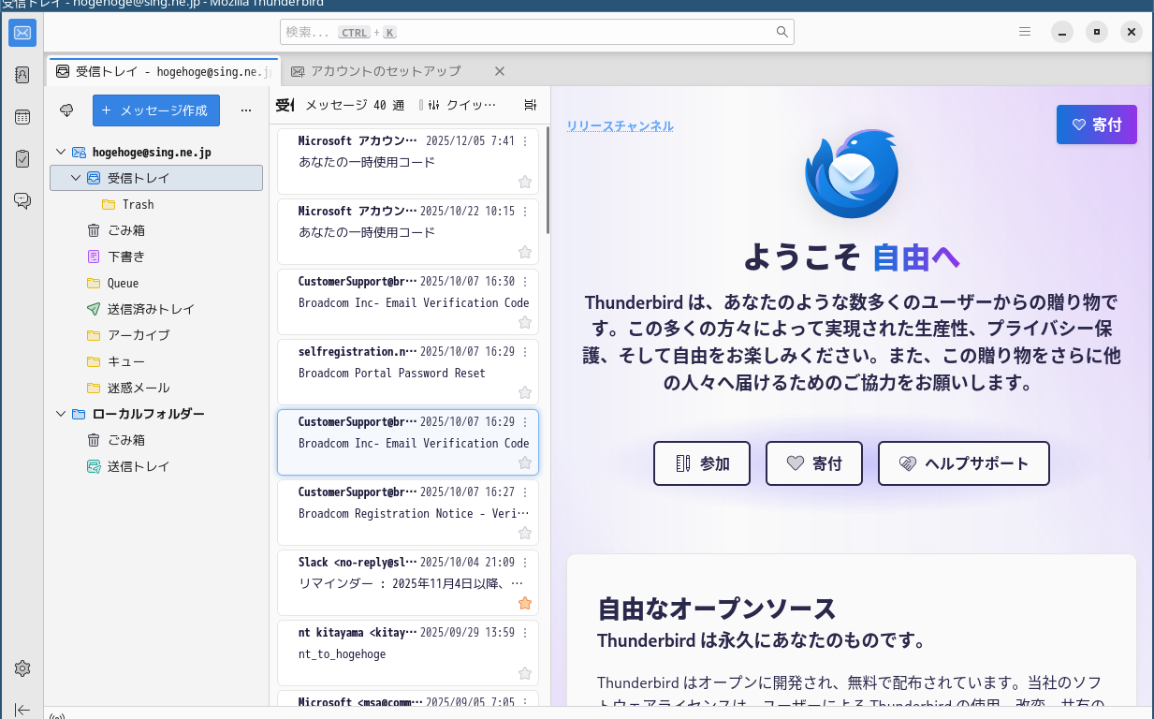Open the Chat space
The width and height of the screenshot is (1154, 719).
coord(22,200)
